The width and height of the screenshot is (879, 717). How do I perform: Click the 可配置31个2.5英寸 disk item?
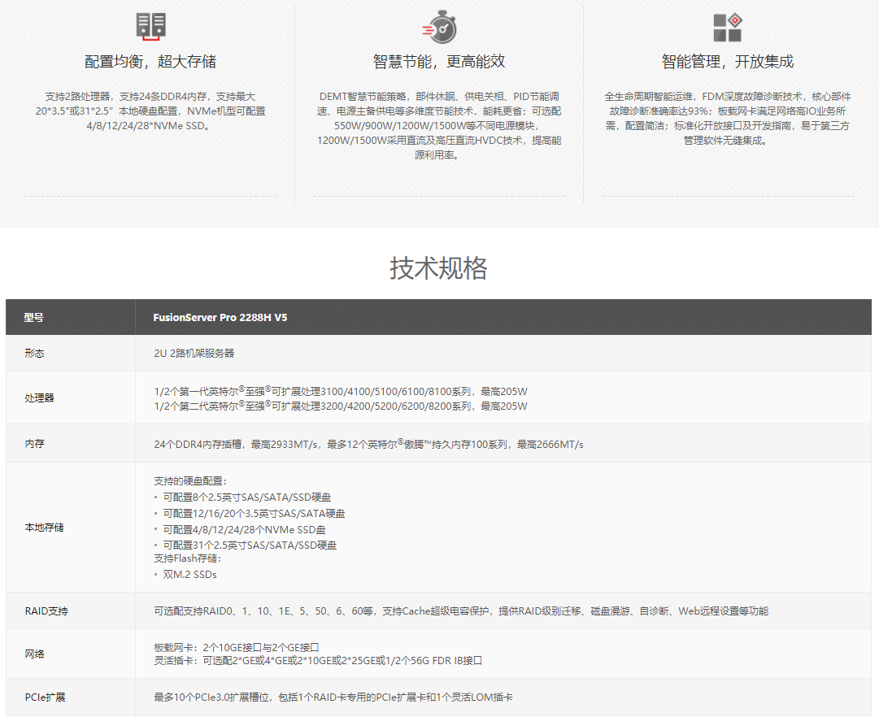tap(250, 545)
